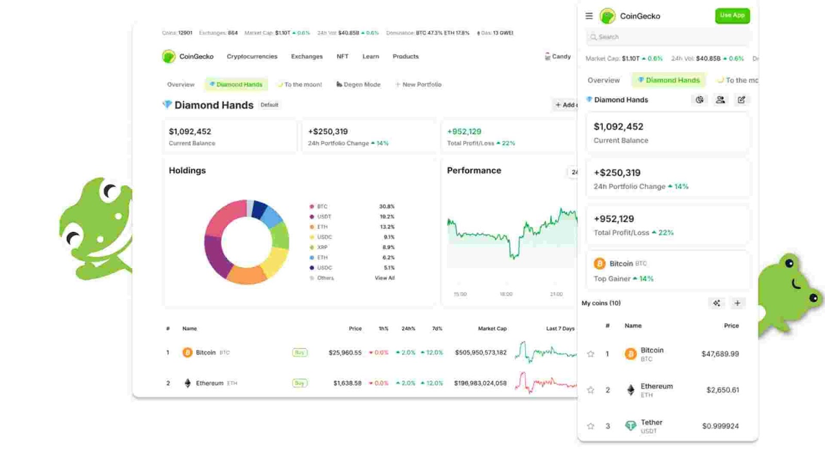
Task: Open the Exchanges menu
Action: (307, 56)
